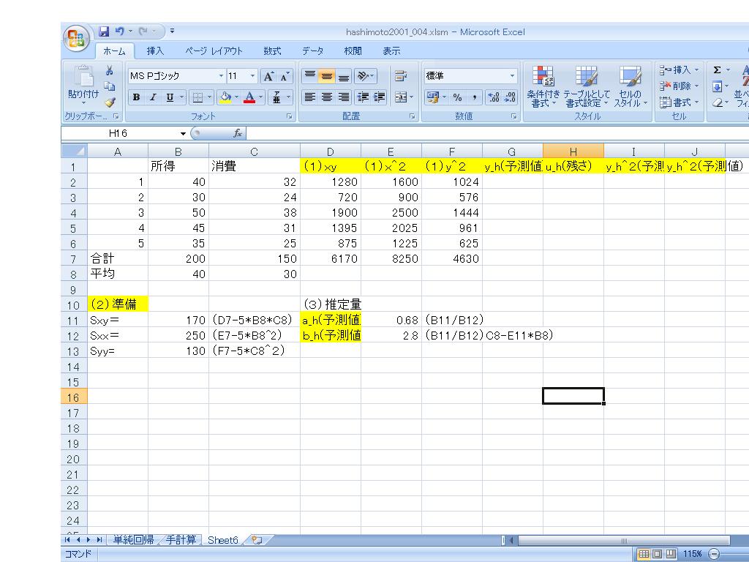Viewport: 749px width, 562px height.
Task: Click the Clear eraser icon
Action: click(717, 102)
